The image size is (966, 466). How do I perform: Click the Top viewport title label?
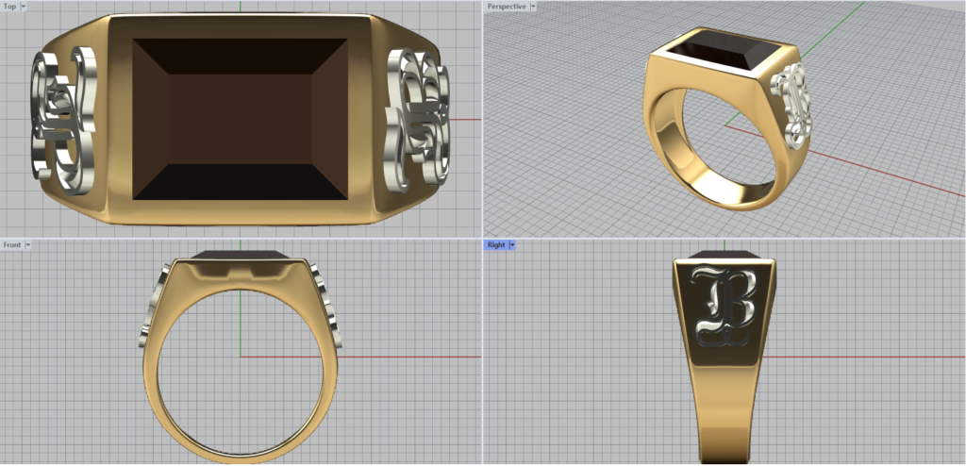click(9, 7)
